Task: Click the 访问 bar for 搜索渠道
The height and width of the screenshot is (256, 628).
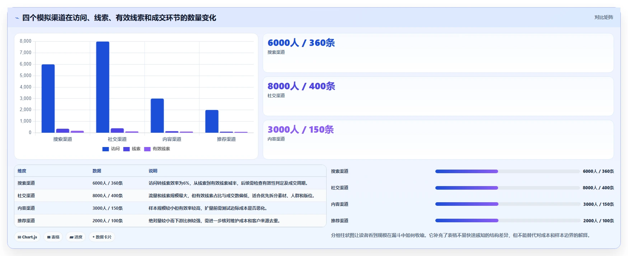Action: (x=48, y=99)
